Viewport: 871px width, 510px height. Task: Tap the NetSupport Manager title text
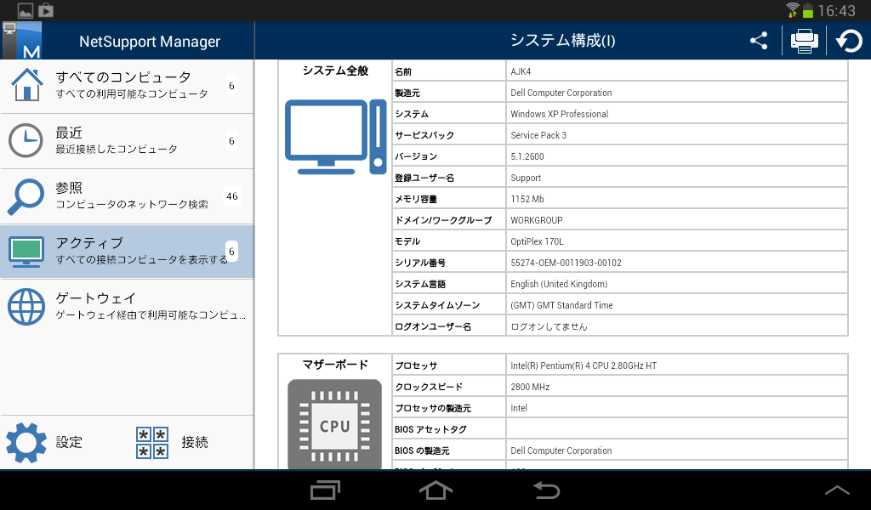click(x=150, y=42)
